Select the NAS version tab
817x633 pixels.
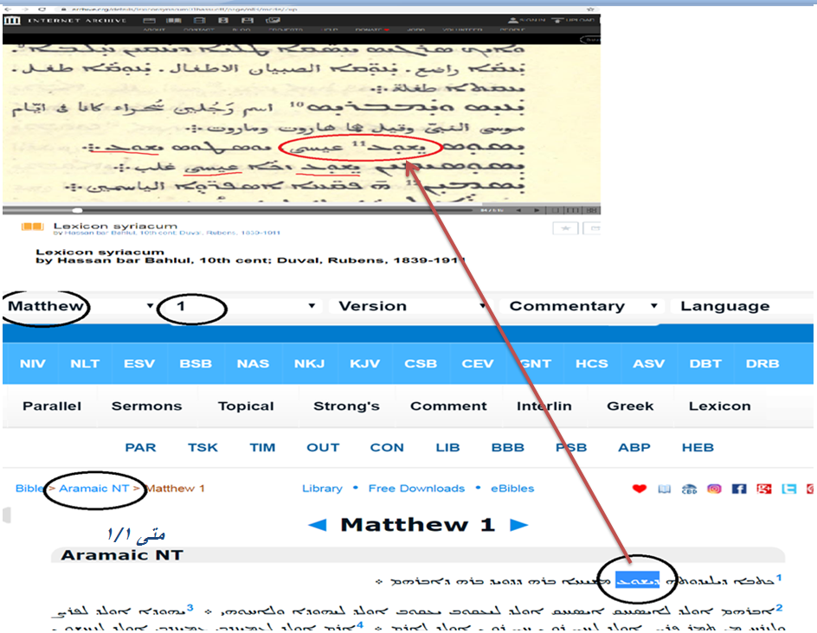[253, 364]
